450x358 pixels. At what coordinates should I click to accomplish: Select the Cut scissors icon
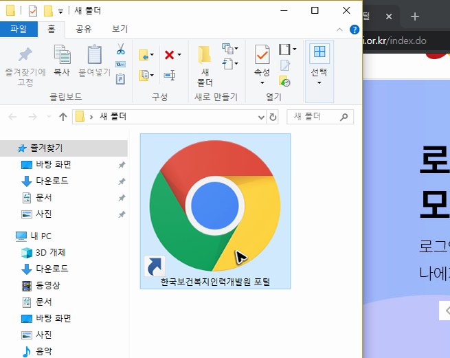coord(121,49)
